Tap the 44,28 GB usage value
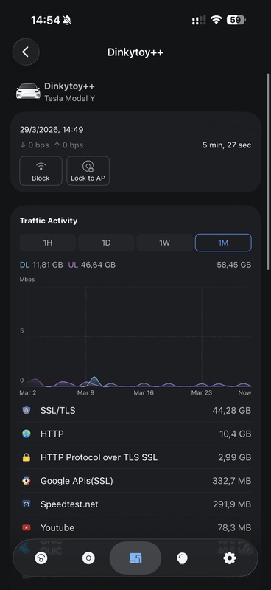Viewport: 271px width, 590px height. point(231,411)
